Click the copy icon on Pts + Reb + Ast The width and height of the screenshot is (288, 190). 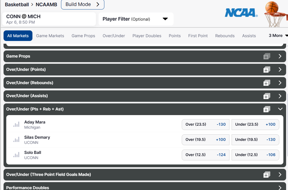pos(267,109)
